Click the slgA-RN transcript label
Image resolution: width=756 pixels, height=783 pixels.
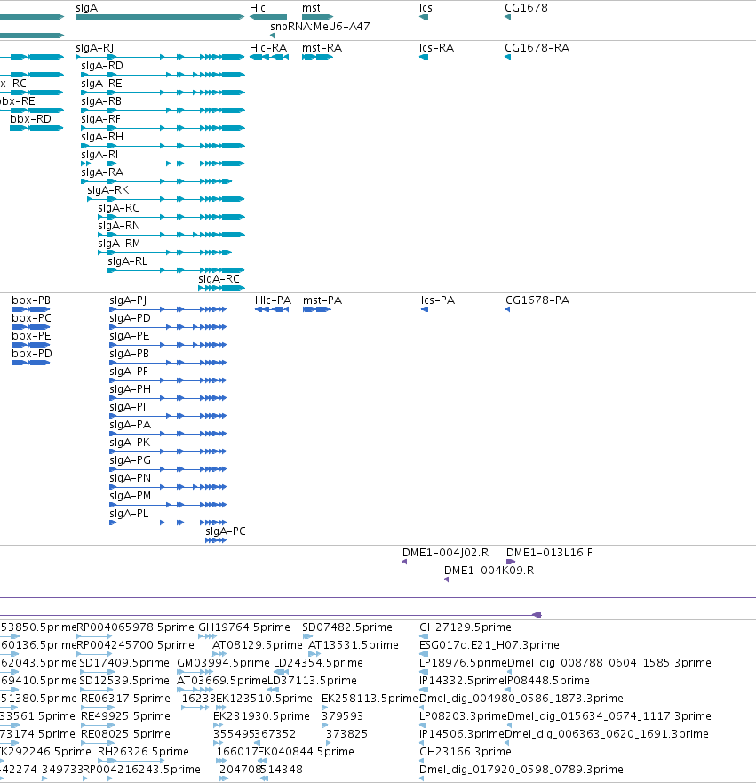point(119,226)
